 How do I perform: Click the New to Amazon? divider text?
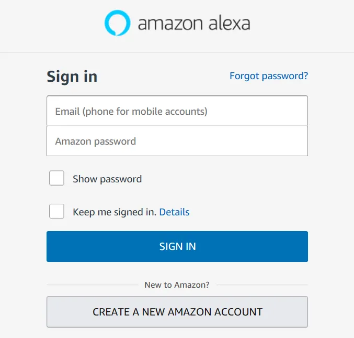click(177, 285)
